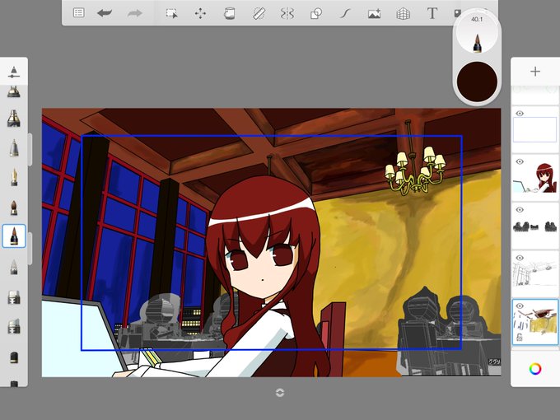Open the main menu list icon

point(78,13)
